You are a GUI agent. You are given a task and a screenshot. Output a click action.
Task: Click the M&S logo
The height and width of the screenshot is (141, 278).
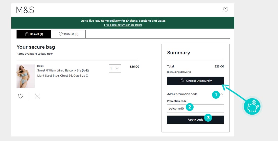(25, 10)
